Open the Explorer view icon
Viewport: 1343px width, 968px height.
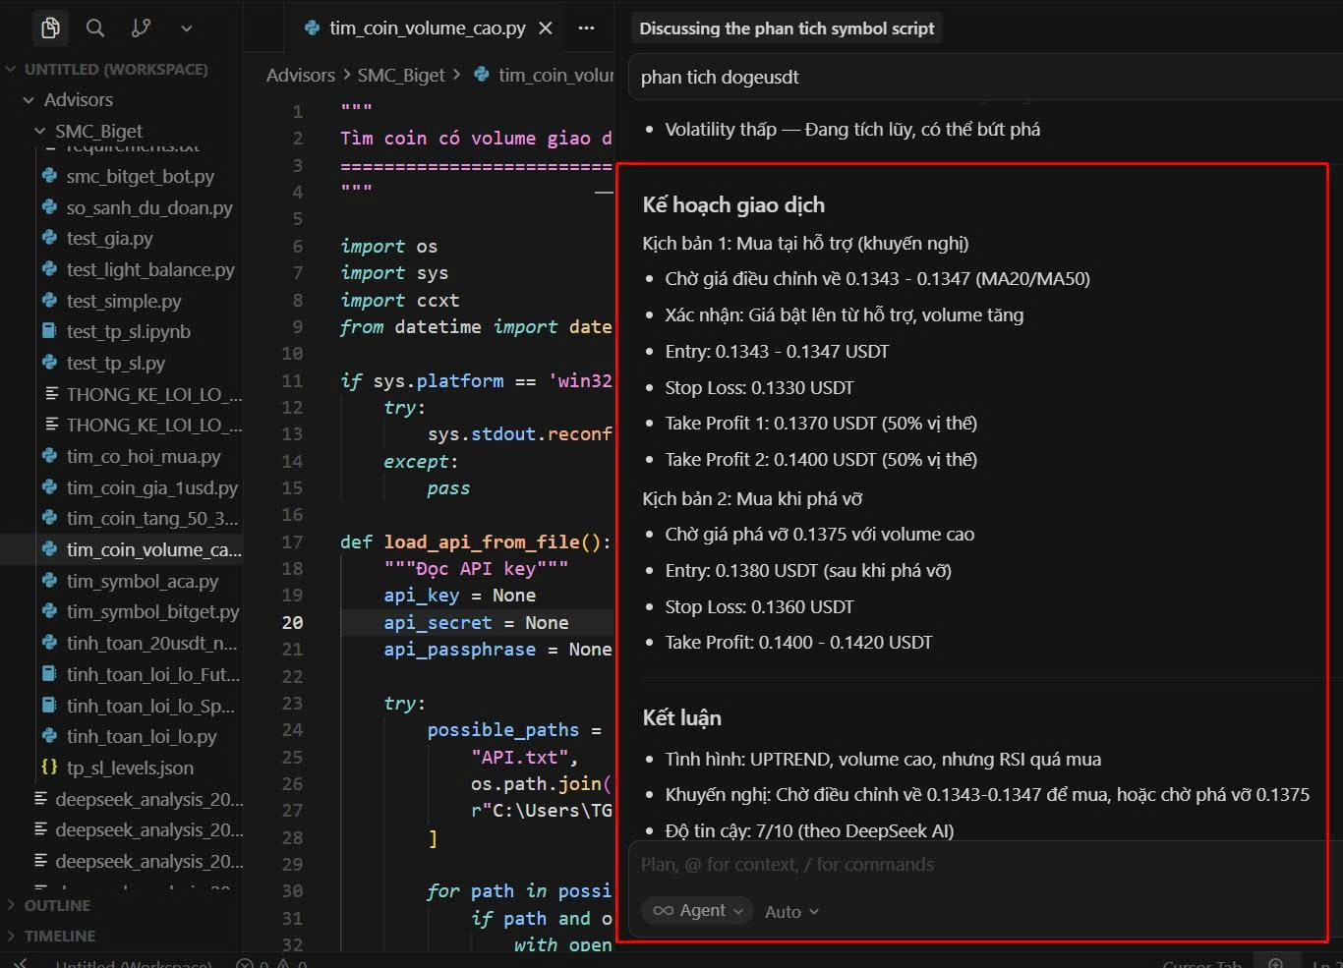point(50,28)
